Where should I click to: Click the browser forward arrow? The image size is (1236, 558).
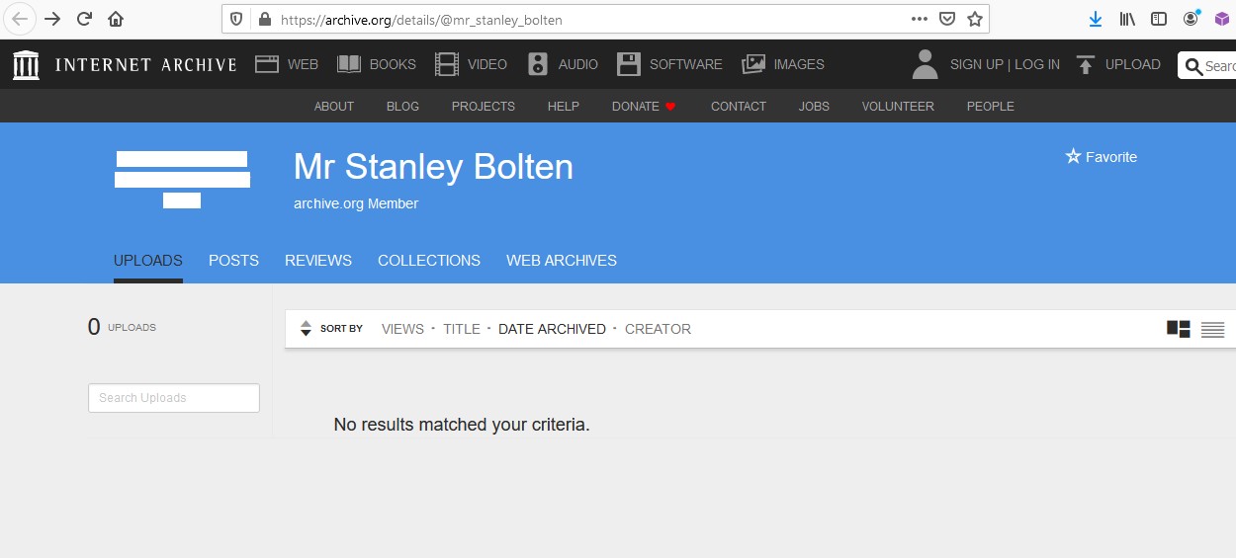click(x=53, y=19)
